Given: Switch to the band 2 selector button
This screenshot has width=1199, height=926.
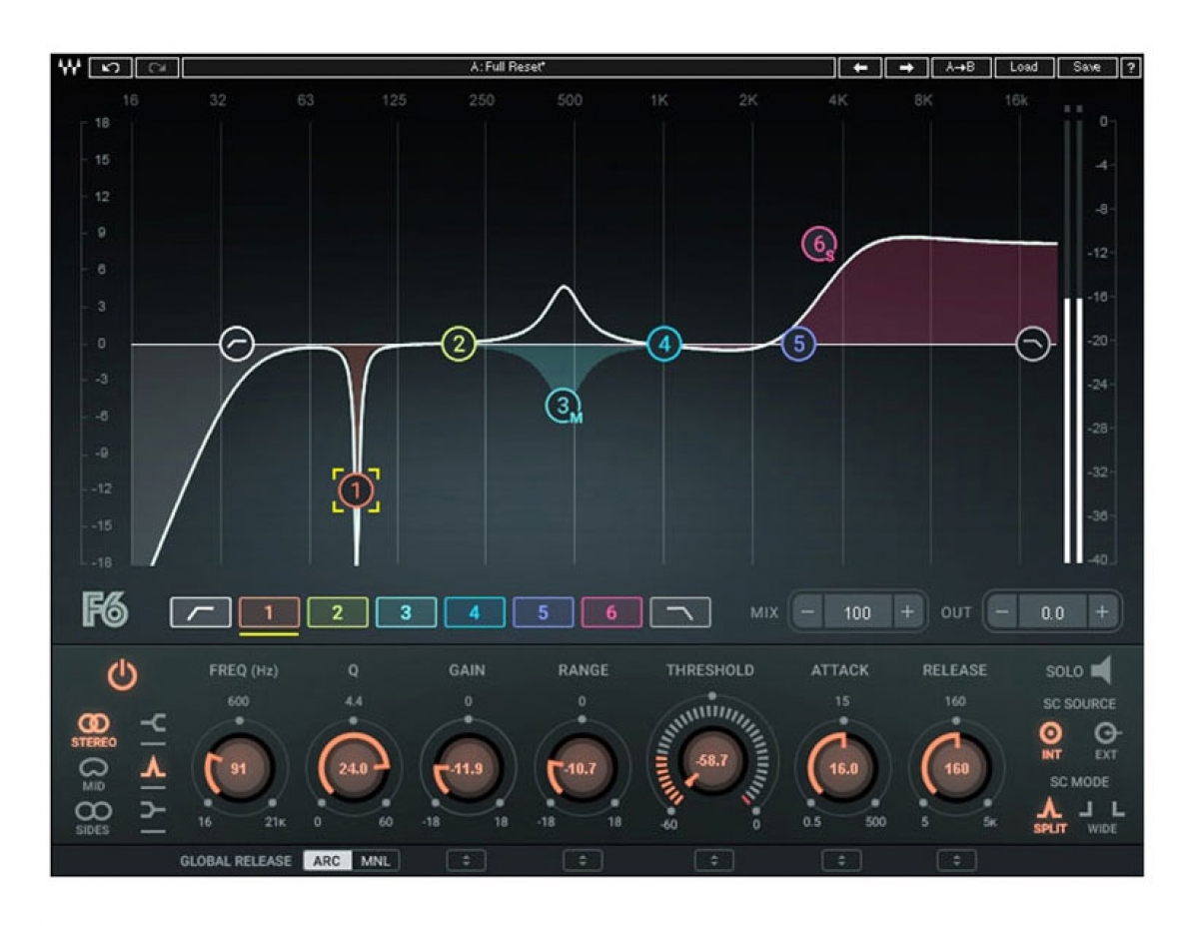Looking at the screenshot, I should click(338, 612).
